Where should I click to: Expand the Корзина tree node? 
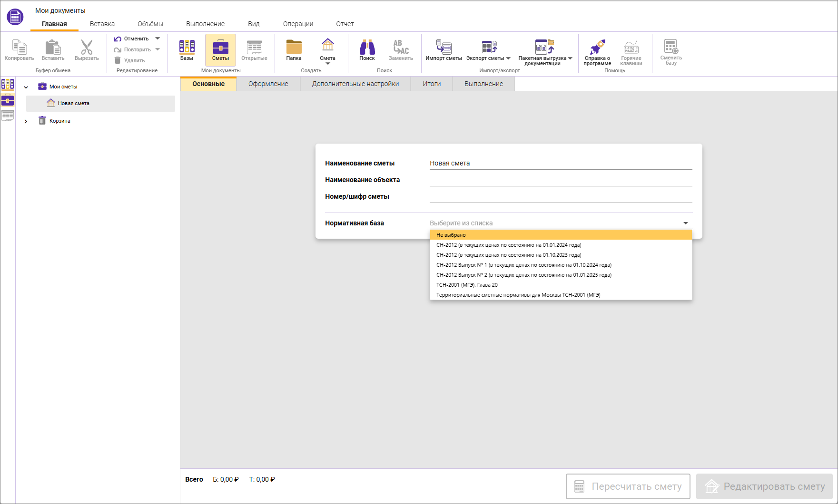(x=26, y=121)
